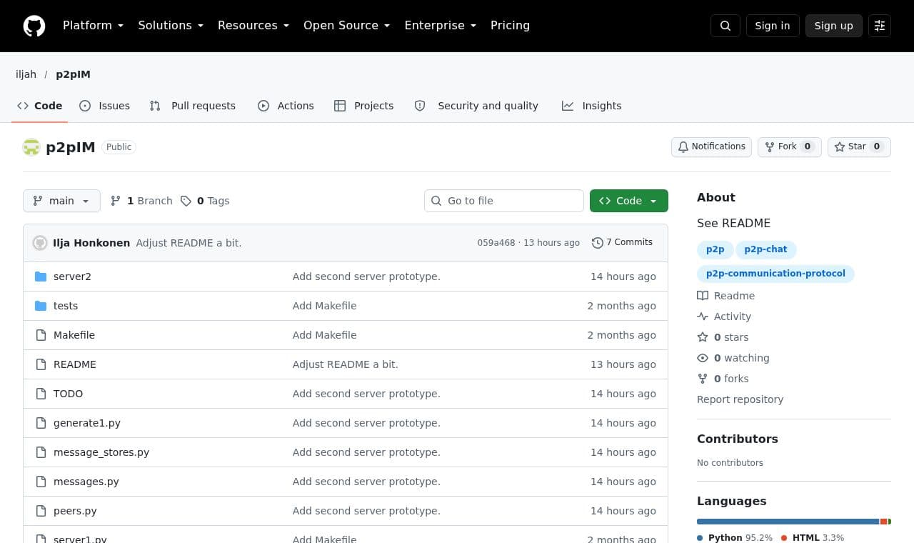Screen dimensions: 914x543
Task: Go to GitHub home via Octocat logo
Action: [34, 26]
